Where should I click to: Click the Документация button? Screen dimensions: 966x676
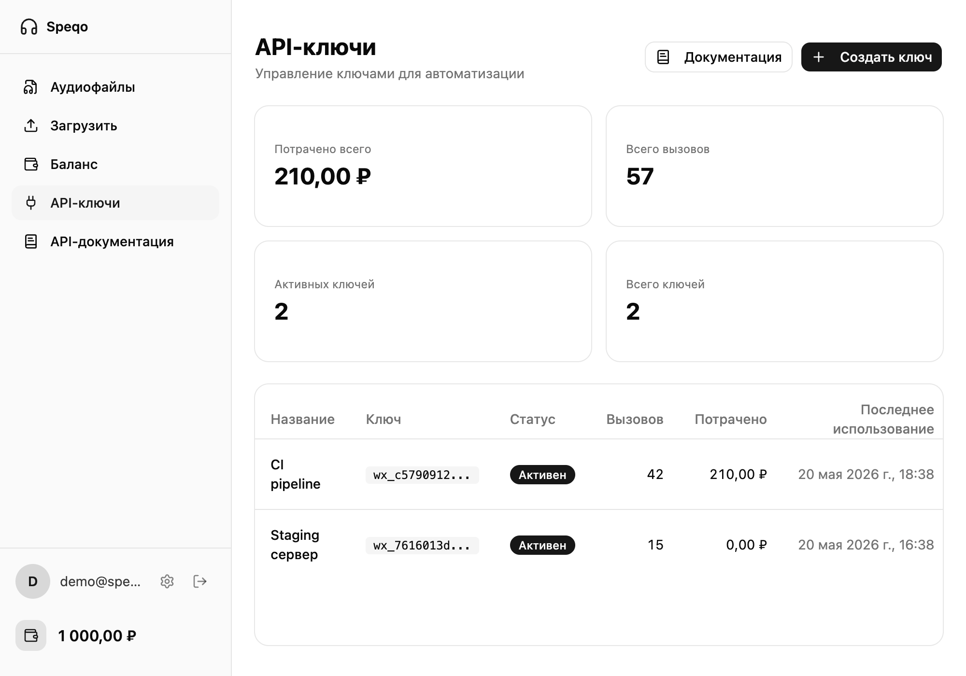[719, 57]
